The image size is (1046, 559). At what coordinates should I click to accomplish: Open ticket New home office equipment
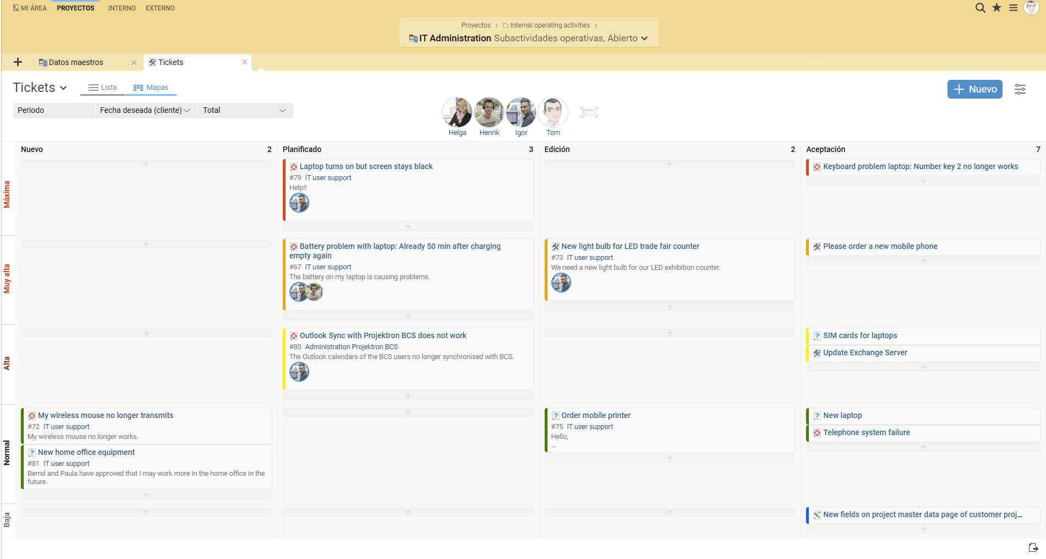coord(86,452)
